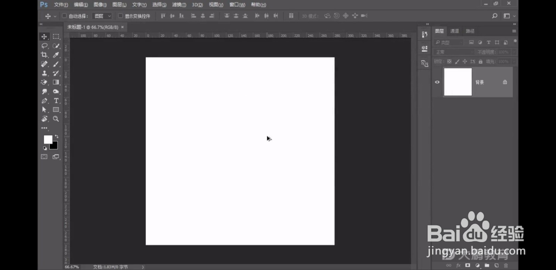Open the Properties panel icon
This screenshot has width=556, height=270.
pyautogui.click(x=424, y=49)
